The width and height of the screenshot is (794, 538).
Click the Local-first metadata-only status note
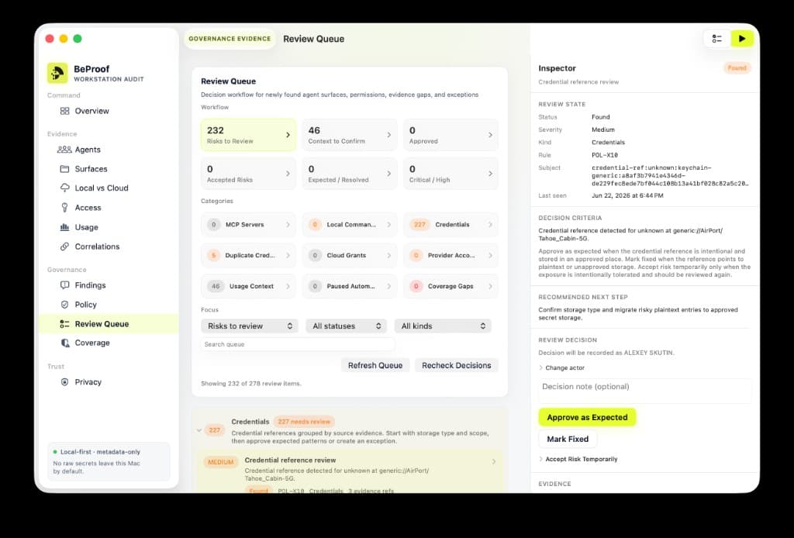point(109,461)
